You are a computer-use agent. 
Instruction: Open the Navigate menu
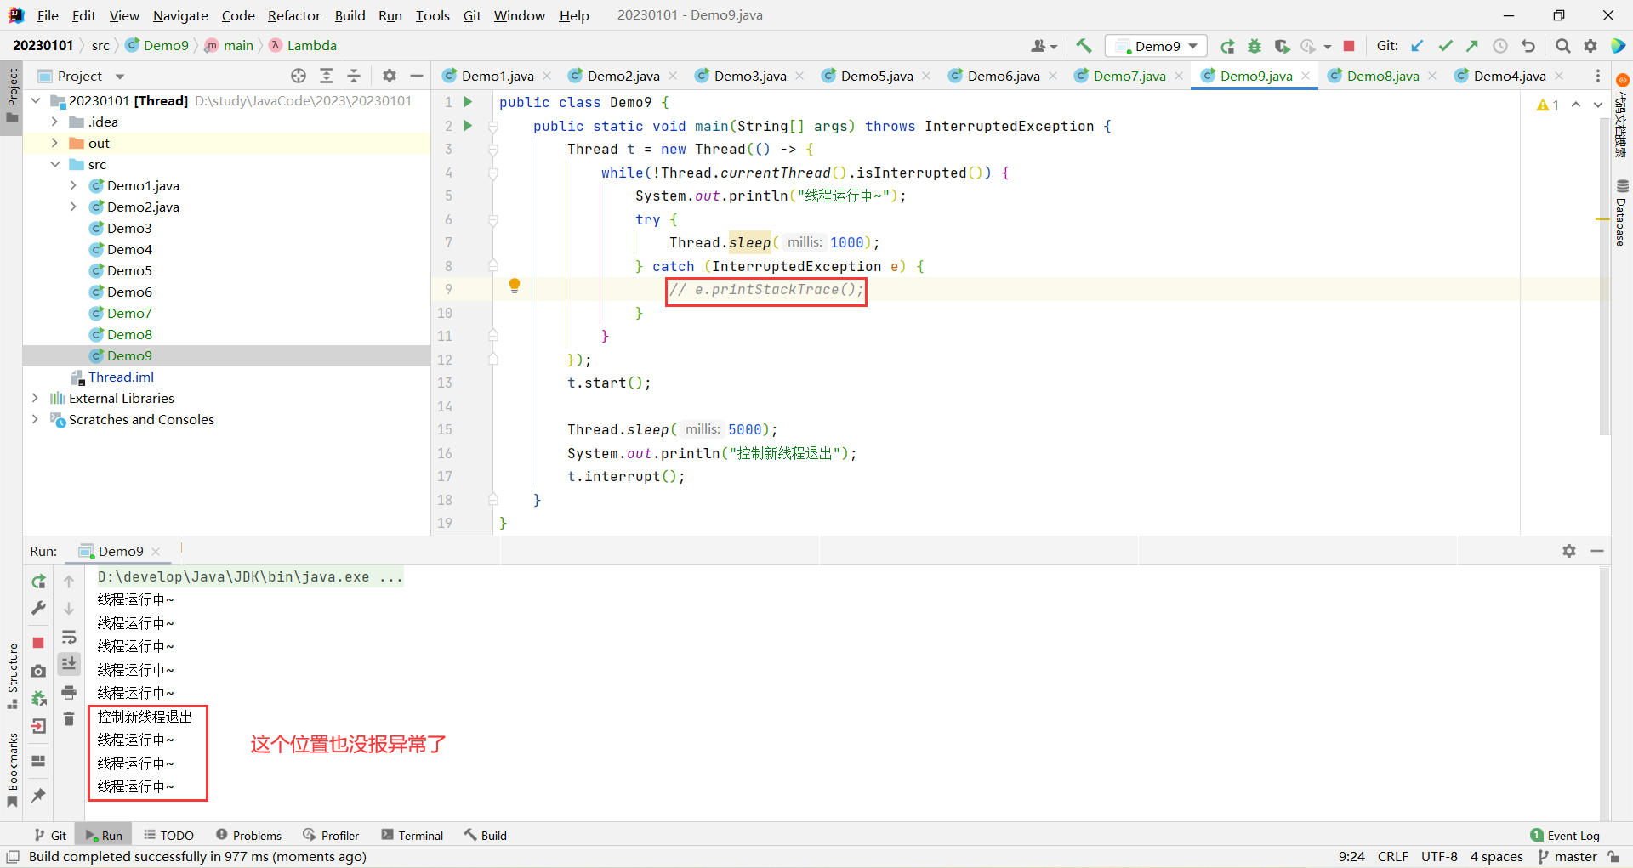[180, 15]
